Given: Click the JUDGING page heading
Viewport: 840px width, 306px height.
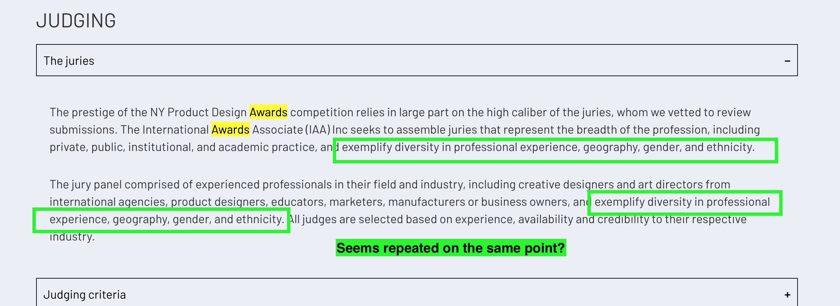Looking at the screenshot, I should click(x=76, y=21).
